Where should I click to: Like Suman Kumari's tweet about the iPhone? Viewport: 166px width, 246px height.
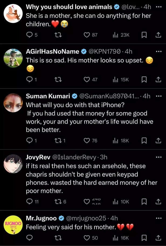(x=87, y=140)
